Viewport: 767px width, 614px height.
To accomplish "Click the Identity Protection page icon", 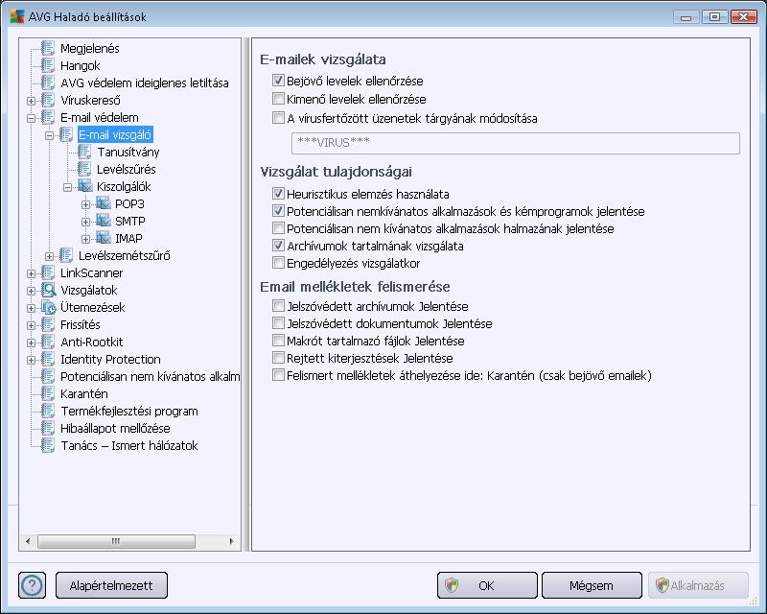I will [48, 359].
